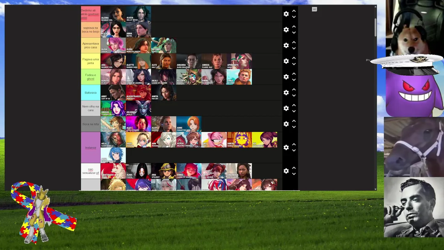Select the Alisa Tekken card
Image resolution: width=444 pixels, height=250 pixels.
(113, 45)
